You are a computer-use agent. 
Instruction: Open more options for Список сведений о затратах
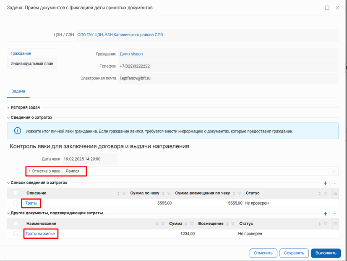tap(334, 183)
